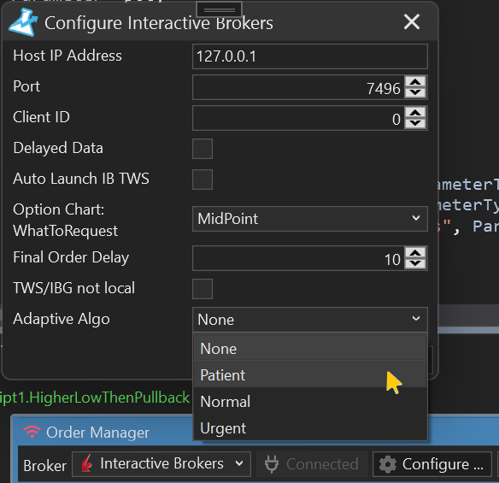
Task: Close the Configure Interactive Brokers dialog
Action: pyautogui.click(x=412, y=22)
